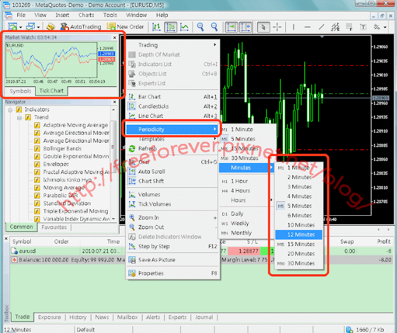Viewport: 397px width, 333px height.
Task: Click the zoom out magnifier toolbar icon
Action: coord(214,27)
